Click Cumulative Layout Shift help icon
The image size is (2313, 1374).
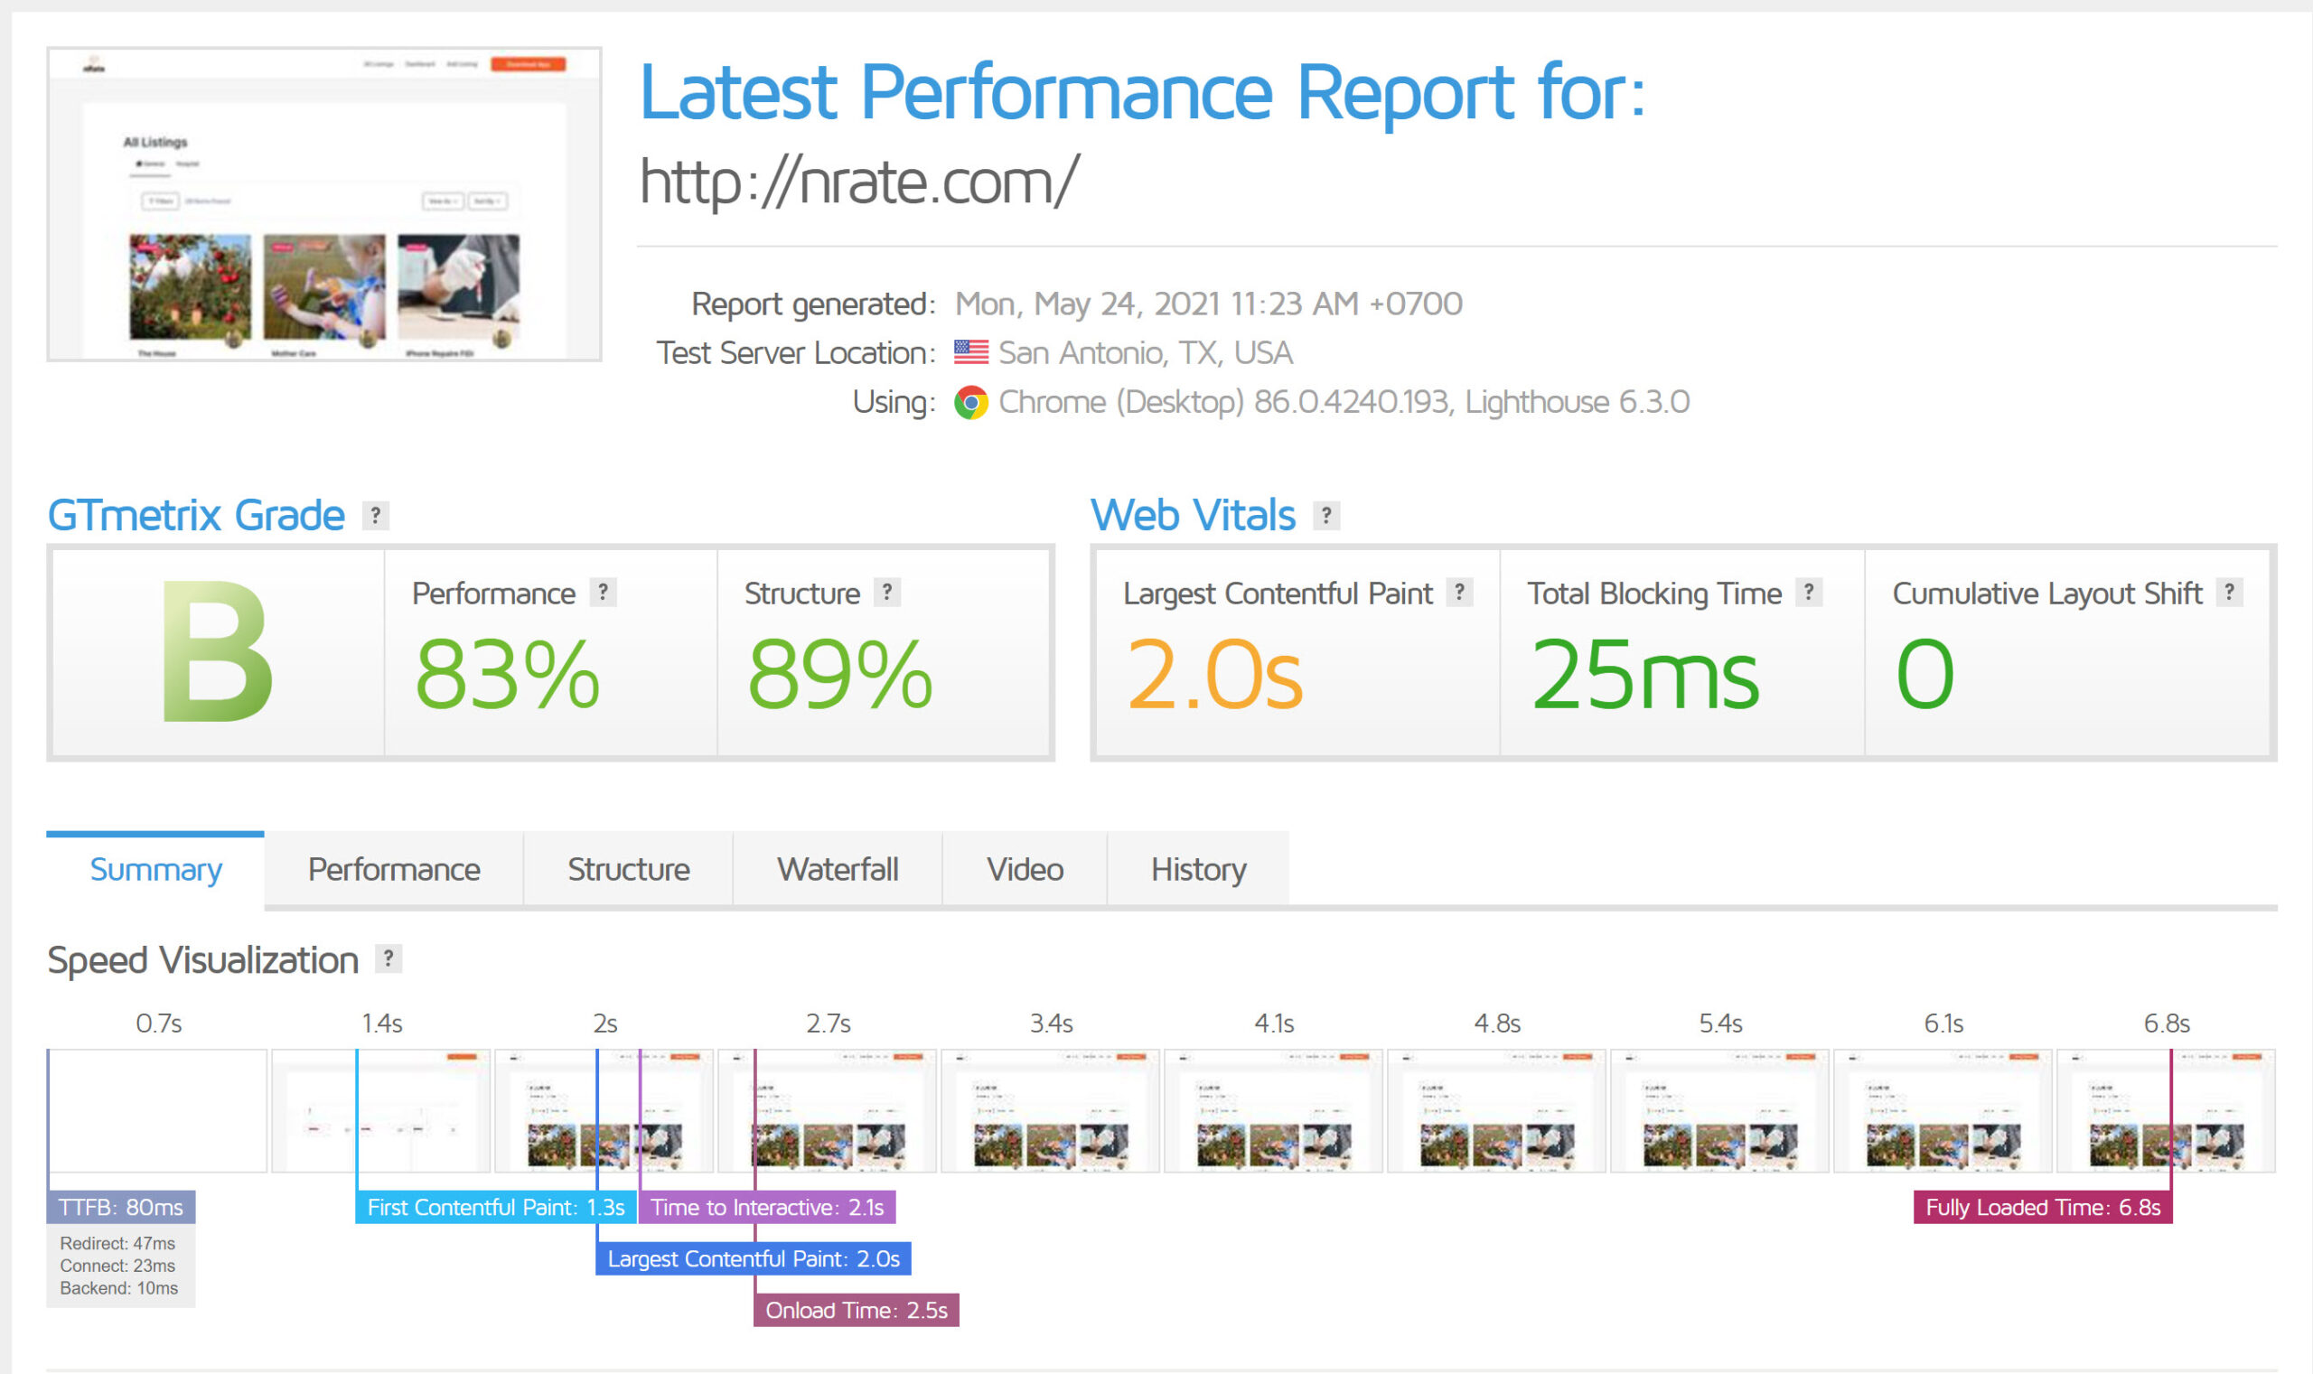pos(2230,592)
